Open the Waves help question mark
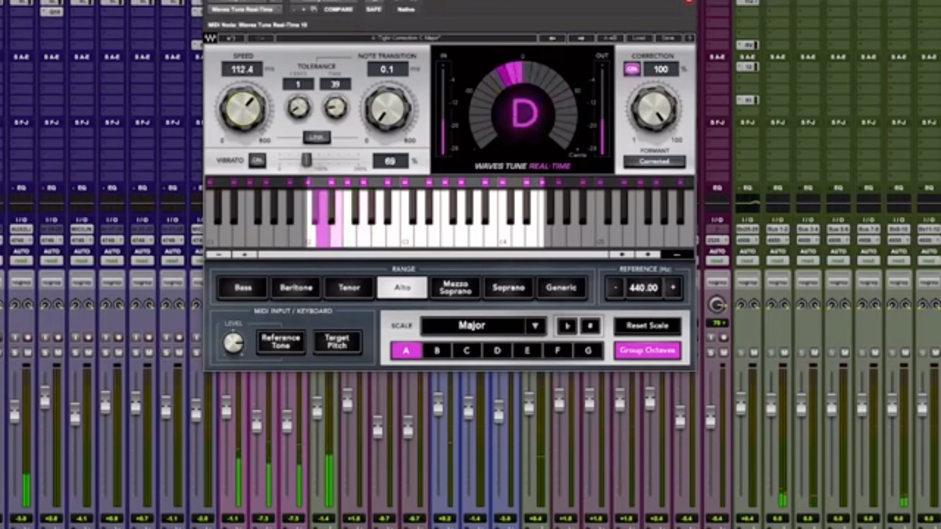The height and width of the screenshot is (529, 941). pos(689,38)
